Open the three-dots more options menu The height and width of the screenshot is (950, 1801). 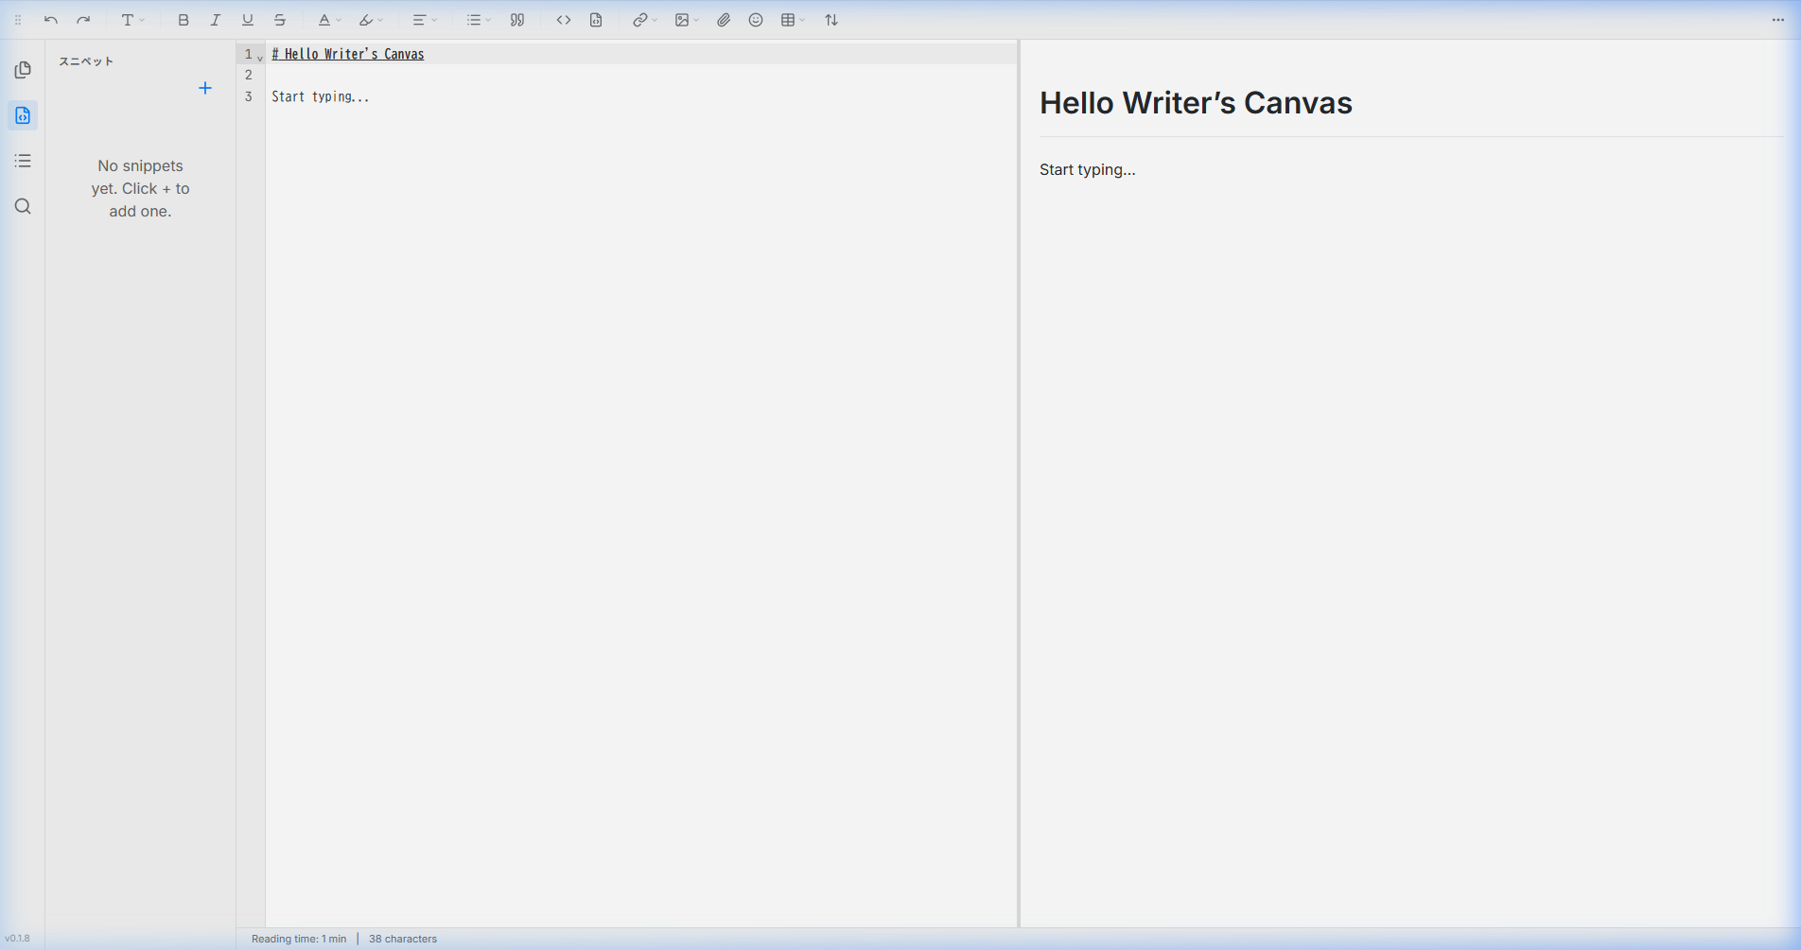click(1778, 20)
